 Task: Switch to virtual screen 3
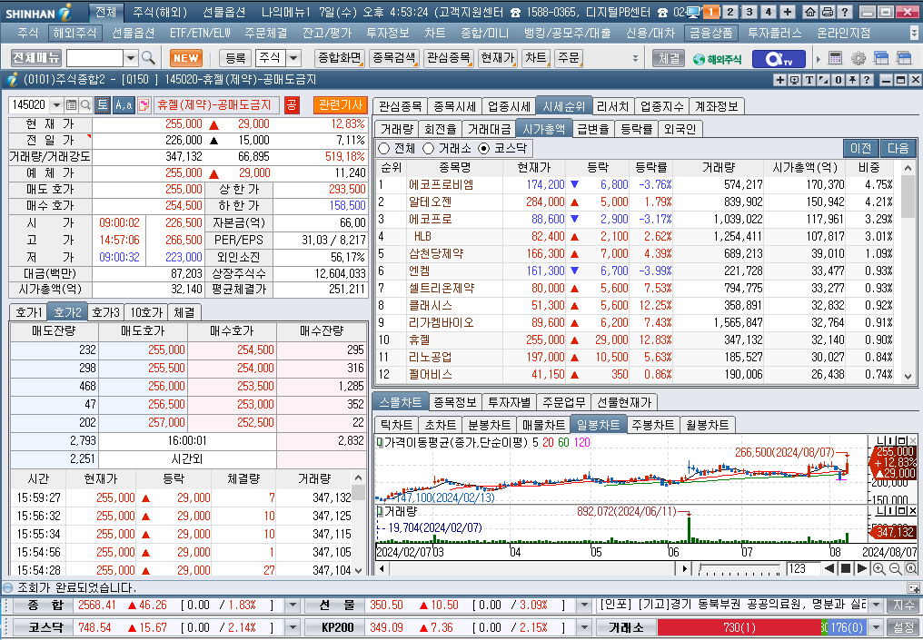(749, 12)
